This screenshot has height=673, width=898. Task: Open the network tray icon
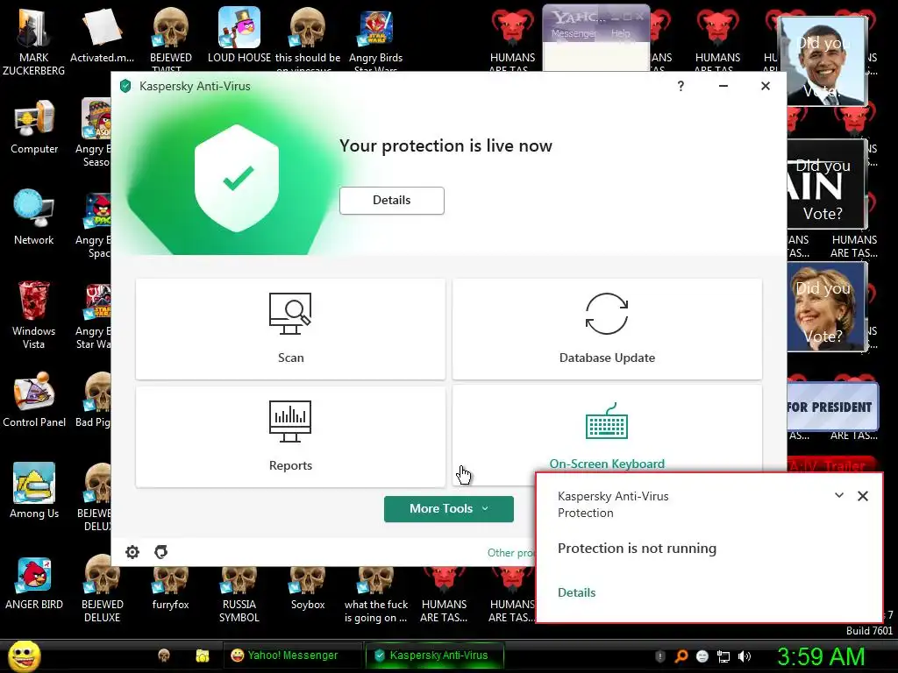click(723, 656)
